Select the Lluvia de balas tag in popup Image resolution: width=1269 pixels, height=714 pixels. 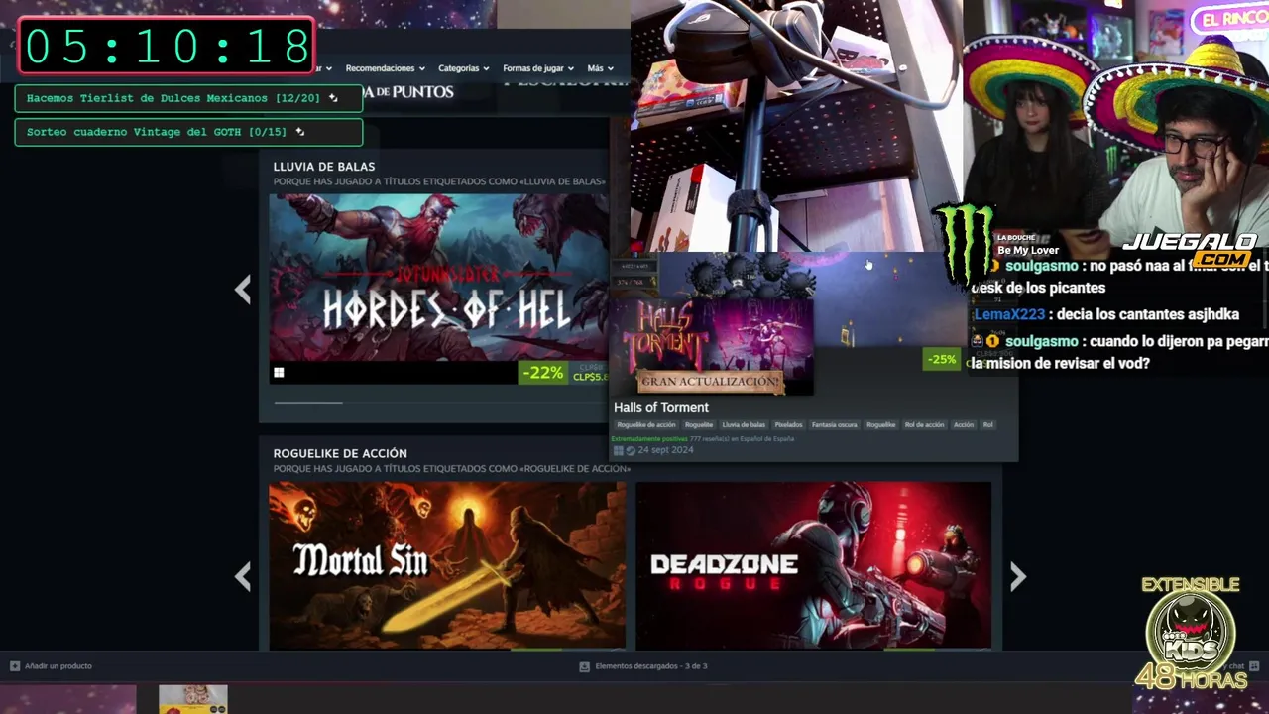click(744, 425)
